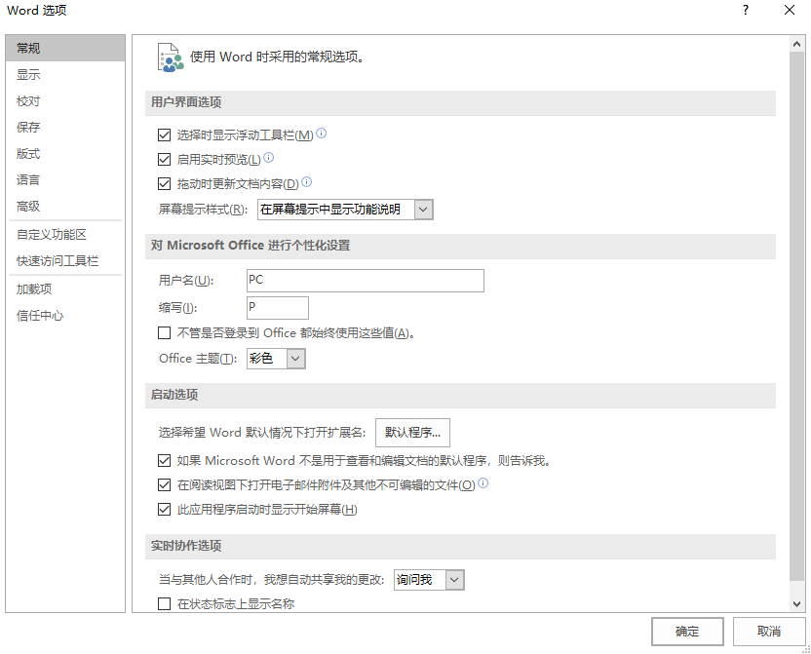The width and height of the screenshot is (811, 654).
Task: Toggle 启用实时预览 checkbox
Action: click(164, 159)
